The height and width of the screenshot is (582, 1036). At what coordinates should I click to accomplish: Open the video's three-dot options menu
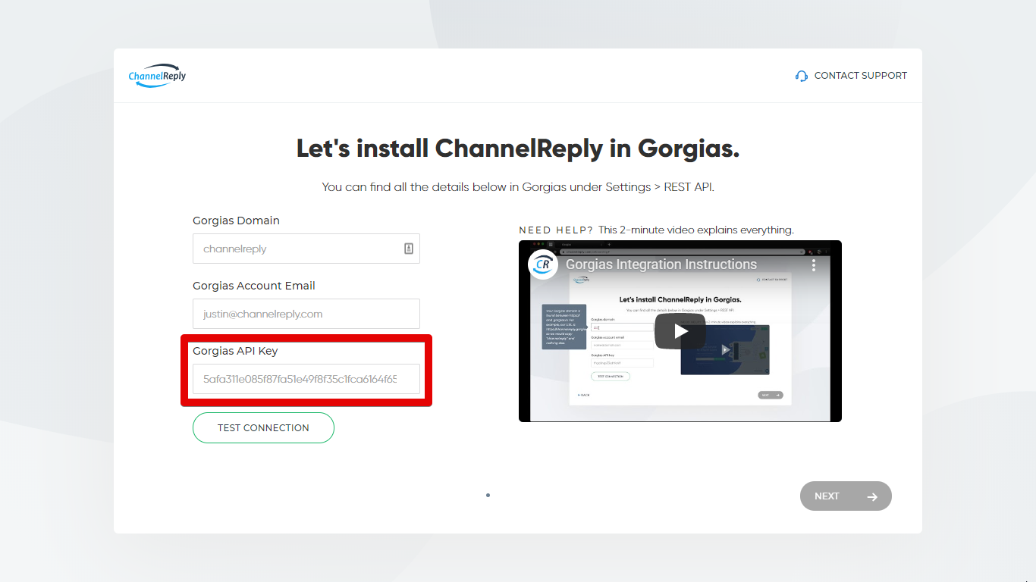click(814, 264)
